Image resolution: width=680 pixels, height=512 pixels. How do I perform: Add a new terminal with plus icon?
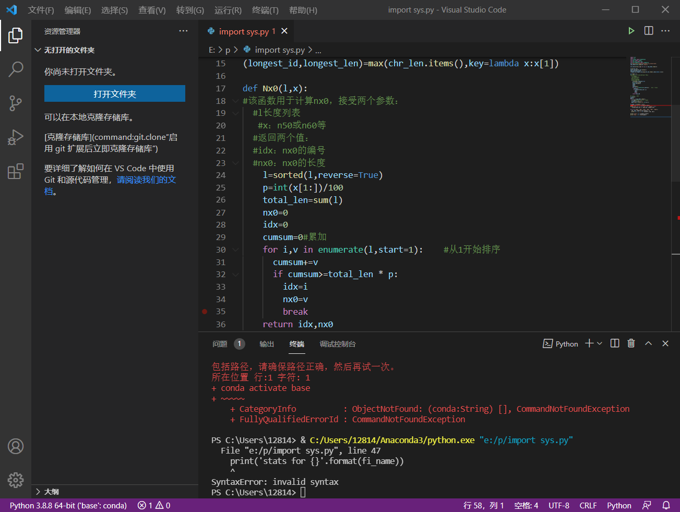(x=589, y=343)
